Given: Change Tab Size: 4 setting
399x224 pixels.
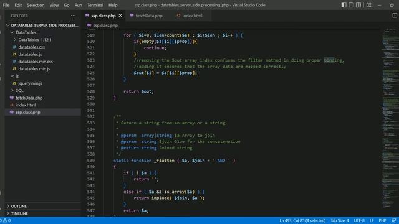Looking at the screenshot, I should coord(339,220).
